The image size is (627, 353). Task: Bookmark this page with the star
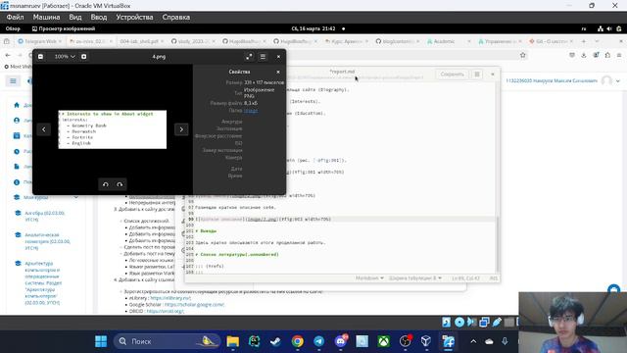[x=522, y=55]
